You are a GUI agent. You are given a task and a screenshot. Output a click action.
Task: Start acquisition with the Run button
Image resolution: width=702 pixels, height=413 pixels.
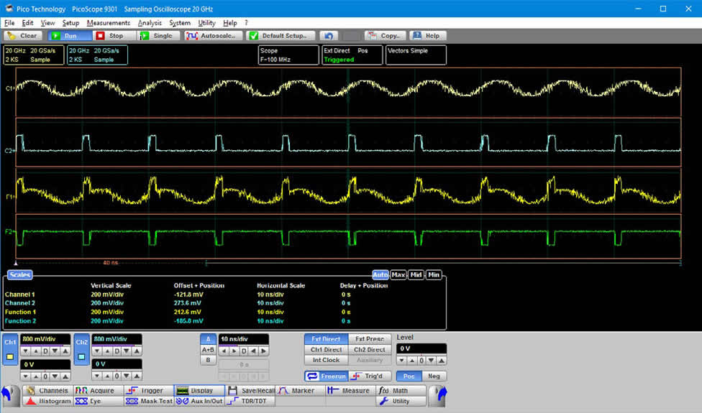tap(70, 36)
